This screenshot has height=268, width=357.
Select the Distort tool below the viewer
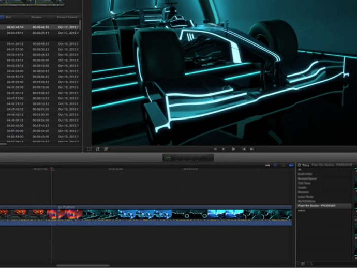click(x=106, y=149)
